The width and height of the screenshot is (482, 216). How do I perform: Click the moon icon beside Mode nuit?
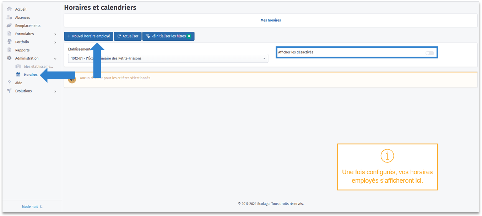(x=41, y=206)
